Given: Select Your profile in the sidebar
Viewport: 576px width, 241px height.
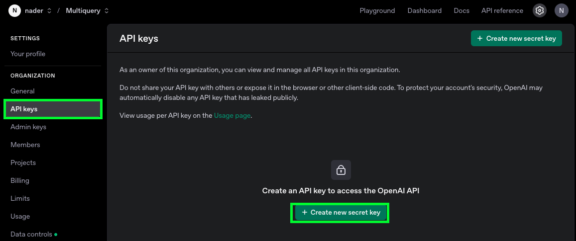Looking at the screenshot, I should point(28,54).
